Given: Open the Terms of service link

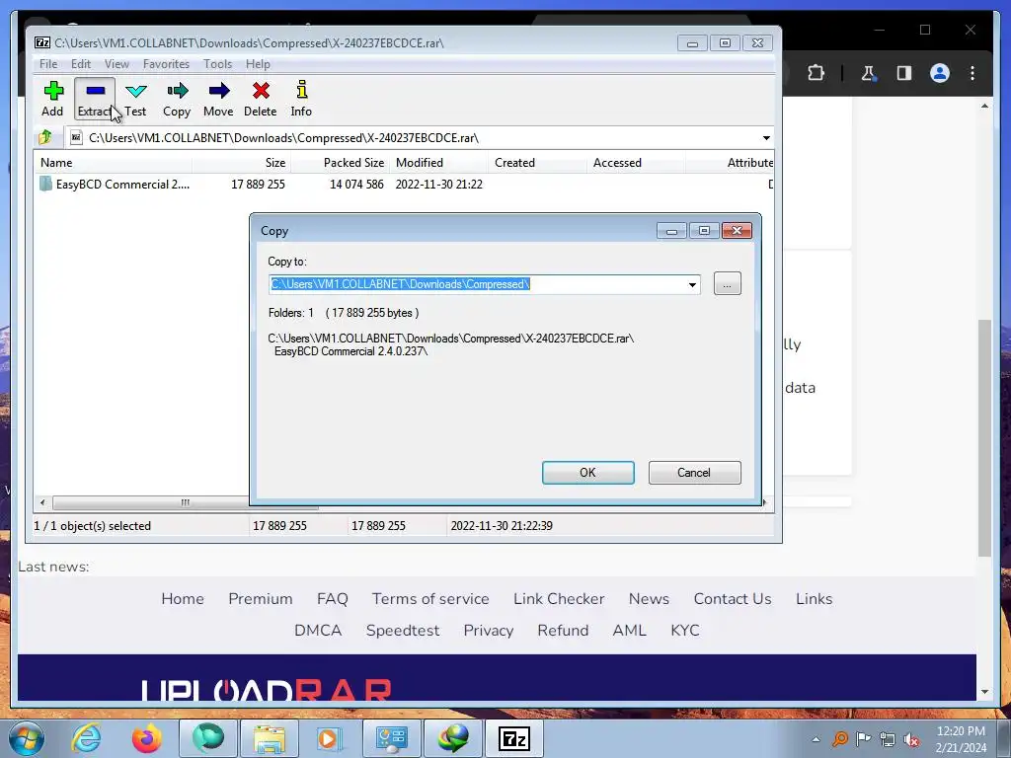Looking at the screenshot, I should pyautogui.click(x=430, y=599).
